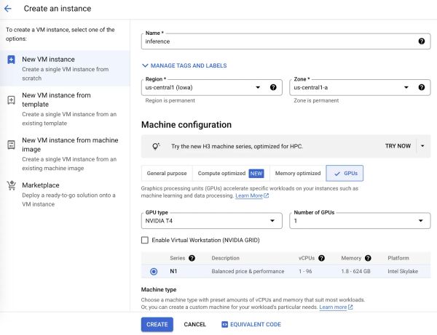Click the help icon in Name field

coord(422,41)
